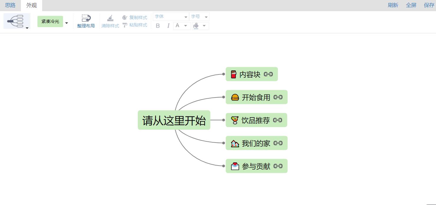Open the 字体 font family dropdown

tap(171, 17)
